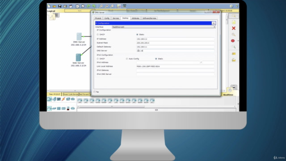Screen dimensions: 286x161
Task: Select the Connections lightning bolt category
Action: (63, 99)
